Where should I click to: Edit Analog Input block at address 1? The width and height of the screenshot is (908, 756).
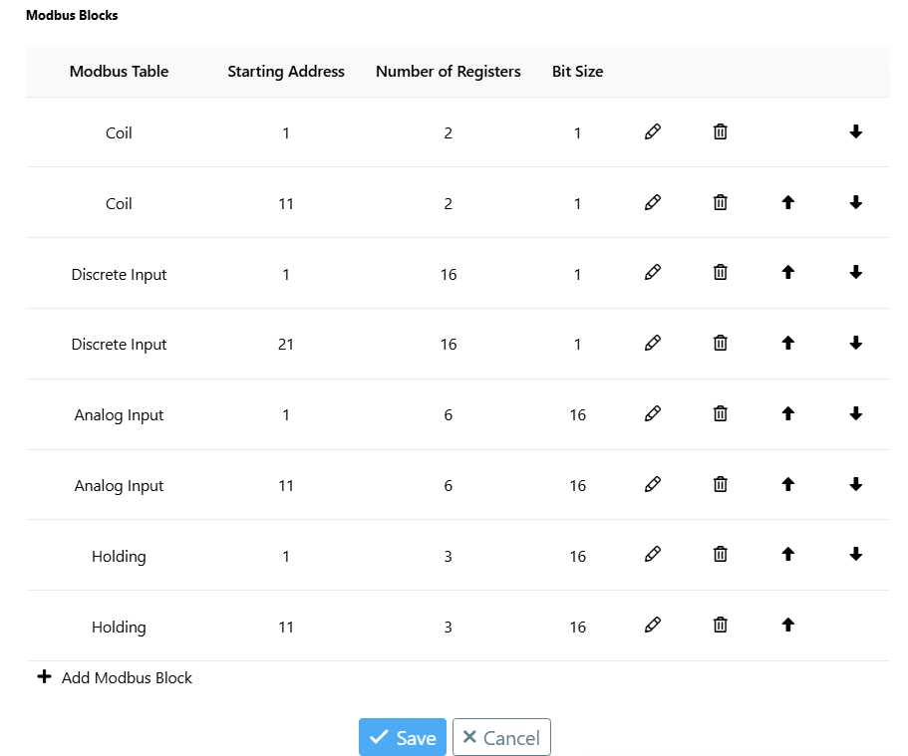click(653, 414)
